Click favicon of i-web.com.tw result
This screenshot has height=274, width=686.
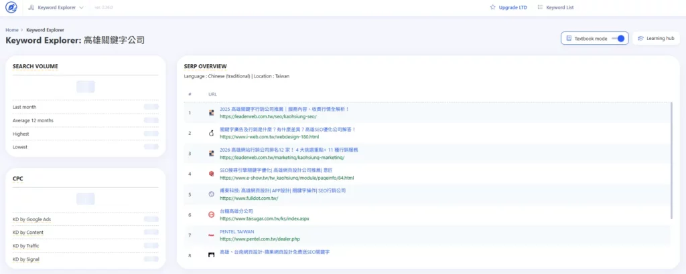click(x=211, y=133)
